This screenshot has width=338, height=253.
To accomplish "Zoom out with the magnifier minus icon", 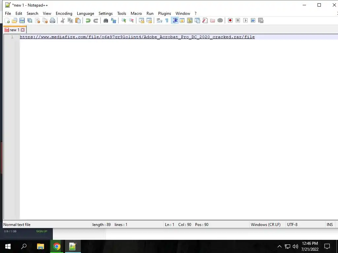I will coord(131,20).
